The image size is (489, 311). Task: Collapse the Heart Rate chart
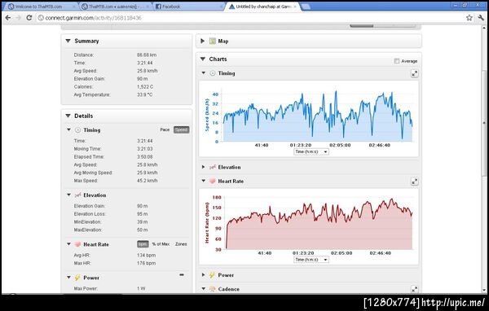click(x=204, y=181)
